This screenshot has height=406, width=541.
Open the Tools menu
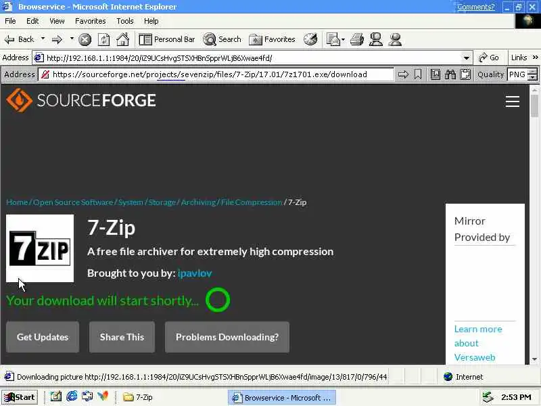tap(125, 21)
